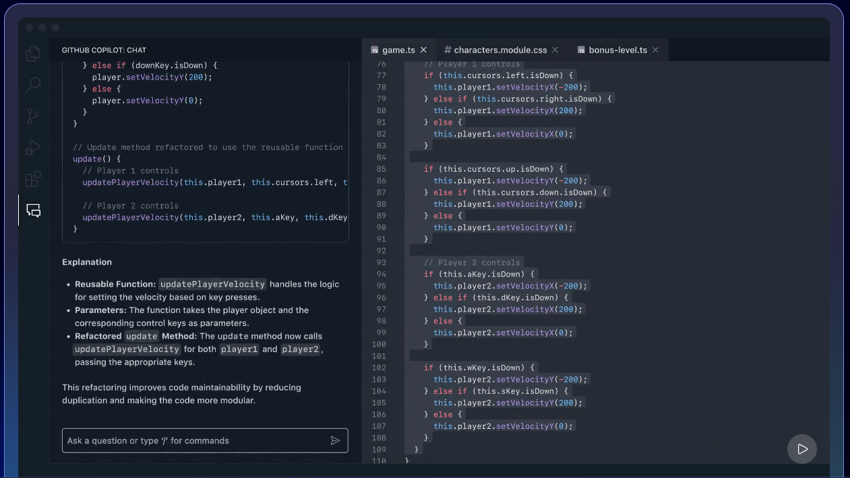Switch to the game.ts tab

tap(398, 50)
